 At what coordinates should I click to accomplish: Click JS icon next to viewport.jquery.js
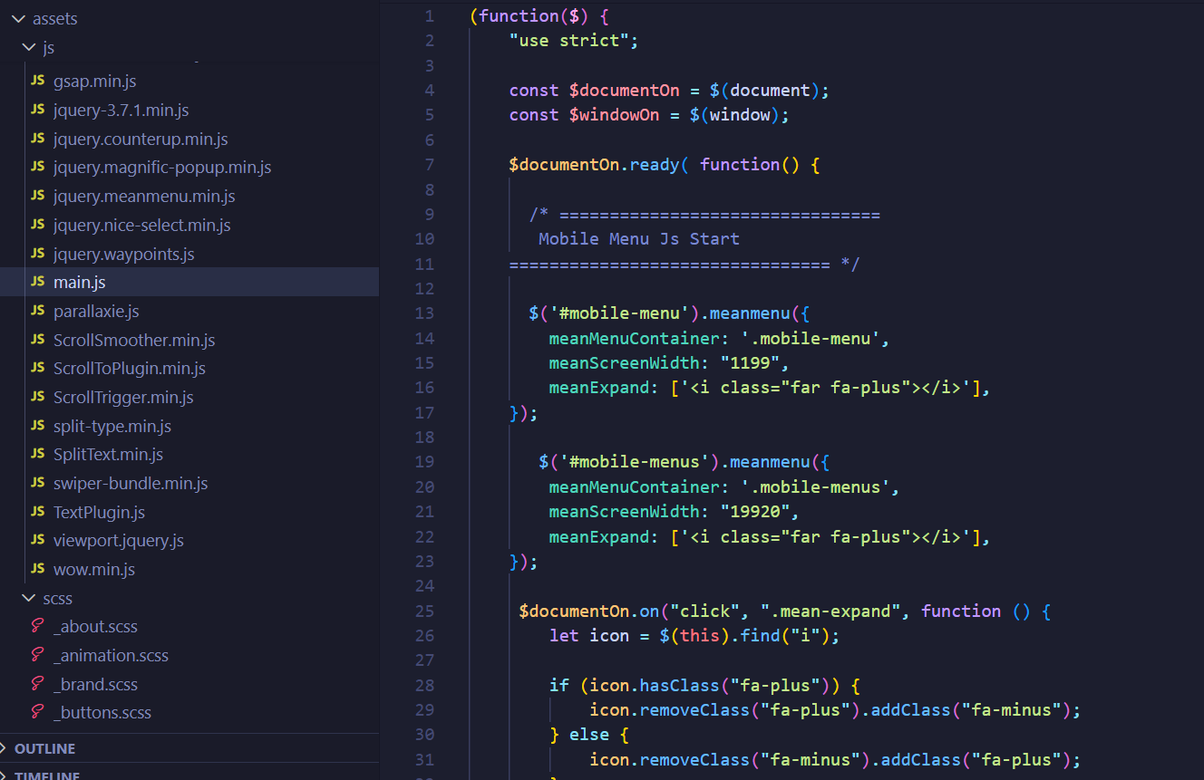pos(37,540)
